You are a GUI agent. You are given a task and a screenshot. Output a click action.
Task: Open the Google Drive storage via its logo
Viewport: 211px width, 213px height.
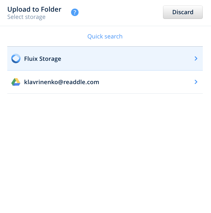tap(16, 82)
